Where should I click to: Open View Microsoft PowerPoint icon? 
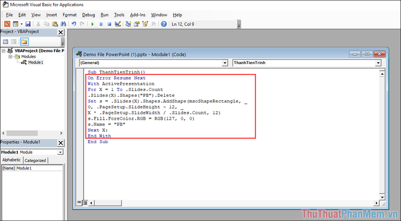[x=7, y=24]
